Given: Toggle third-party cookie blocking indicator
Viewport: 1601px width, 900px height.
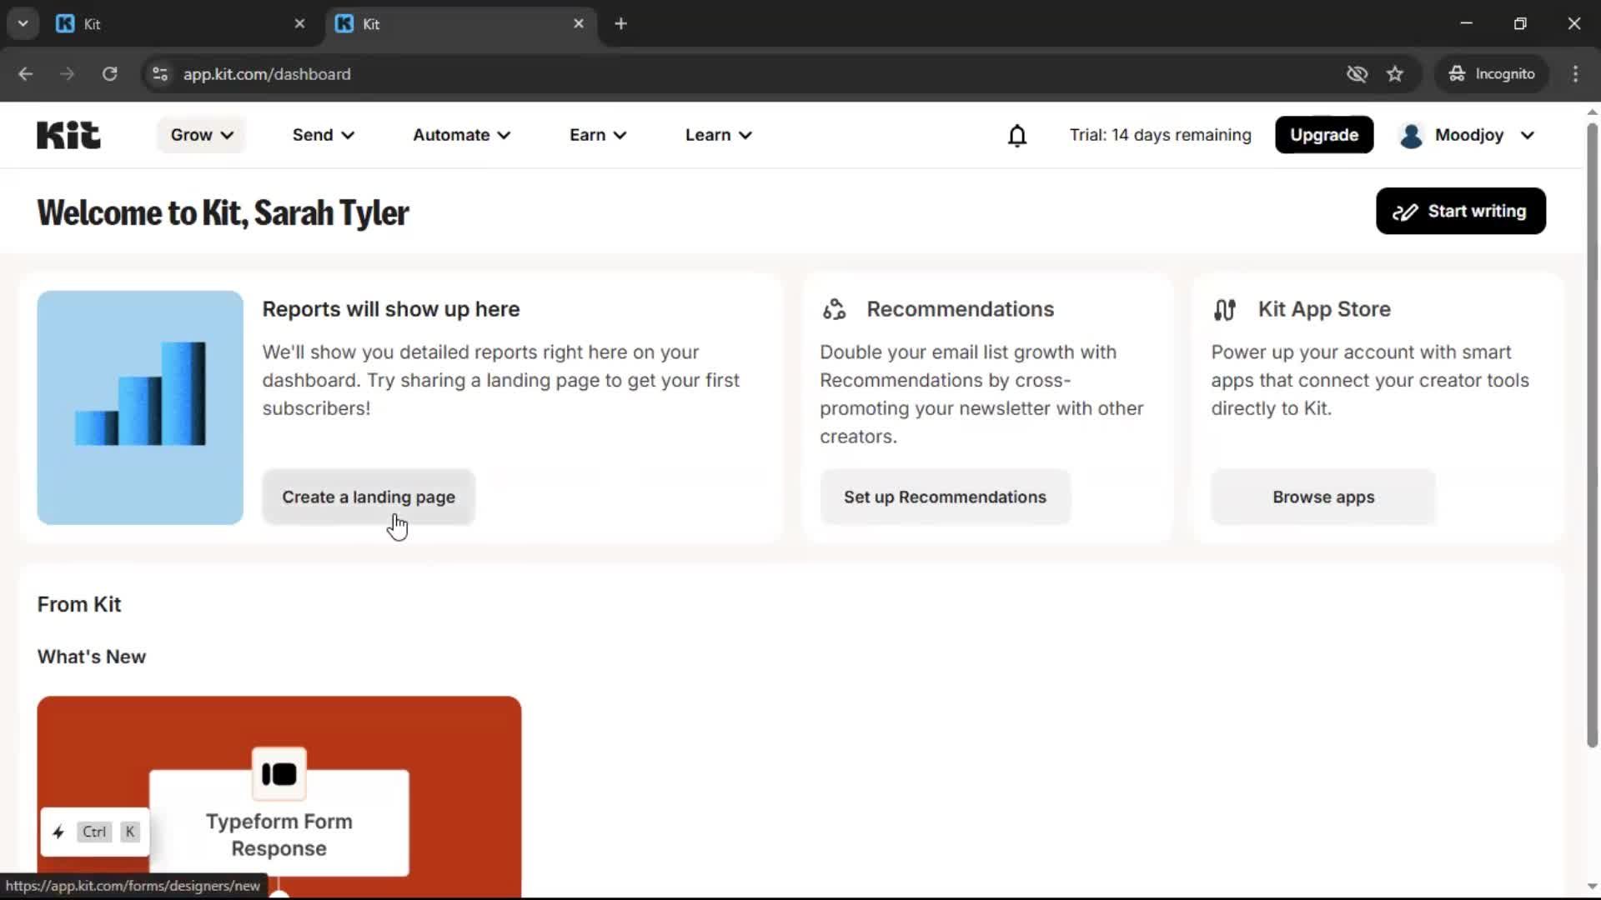Looking at the screenshot, I should click(x=1357, y=74).
